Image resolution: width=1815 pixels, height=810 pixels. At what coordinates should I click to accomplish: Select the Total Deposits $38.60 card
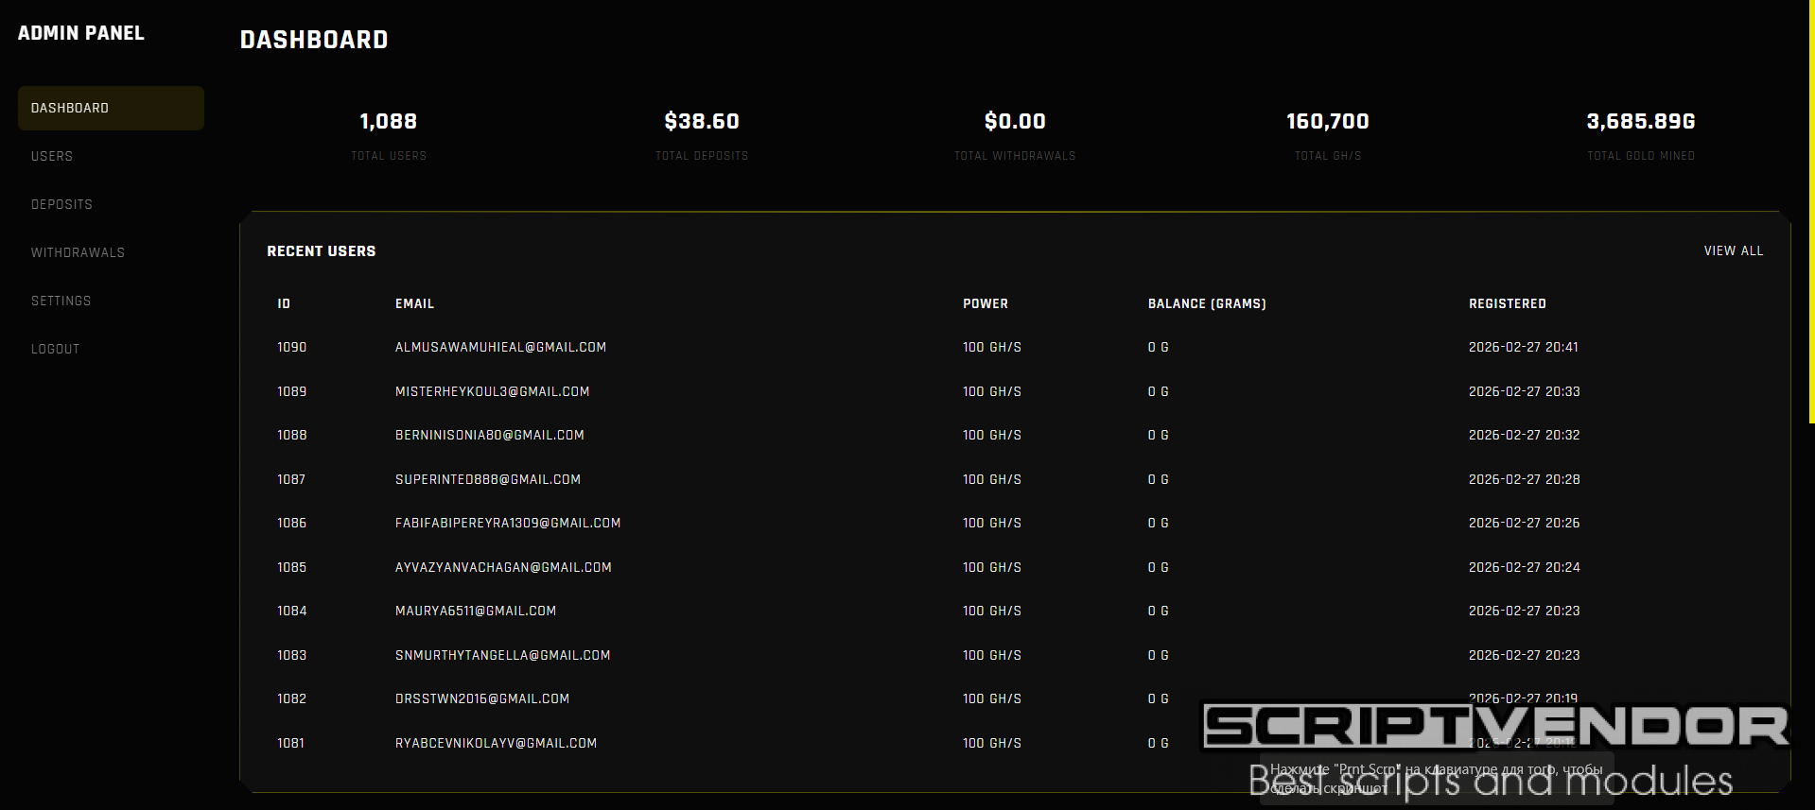click(702, 134)
